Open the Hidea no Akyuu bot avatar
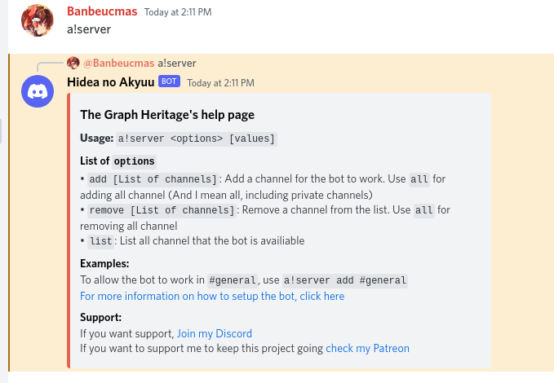 tap(38, 91)
